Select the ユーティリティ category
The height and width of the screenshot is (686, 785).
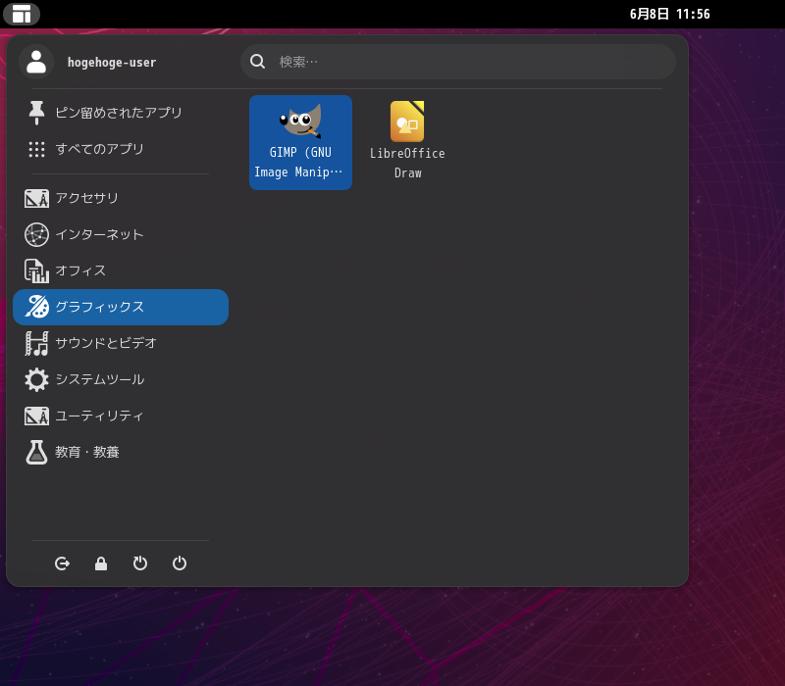(121, 416)
